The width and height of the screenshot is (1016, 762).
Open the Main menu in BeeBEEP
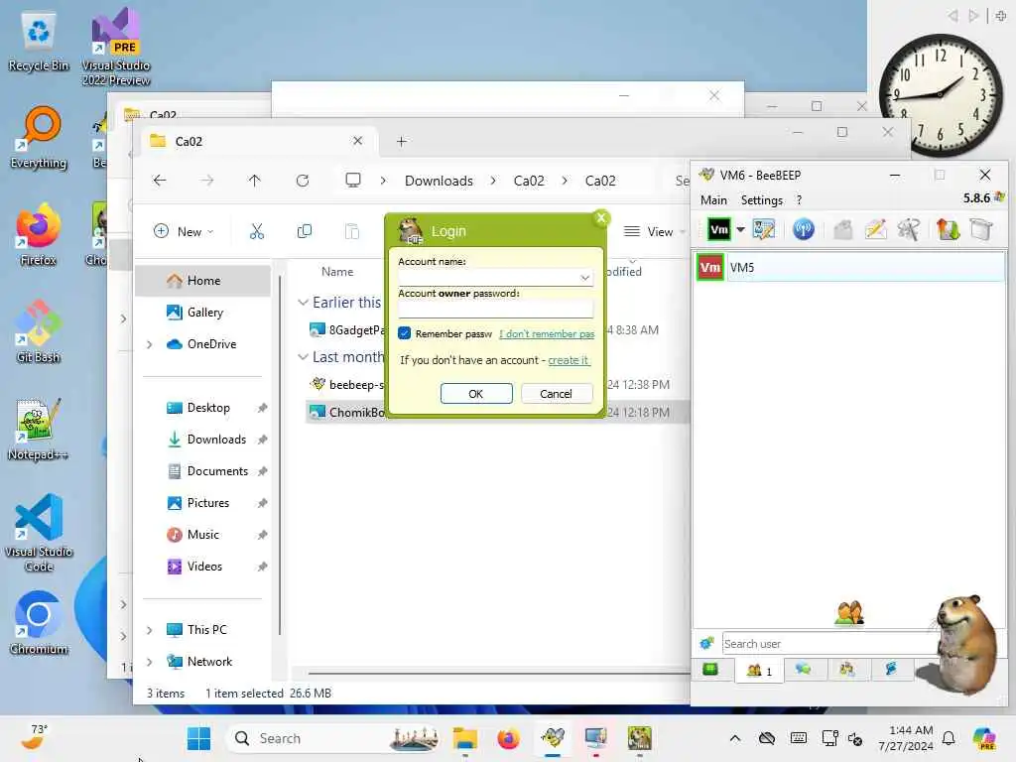pos(713,200)
